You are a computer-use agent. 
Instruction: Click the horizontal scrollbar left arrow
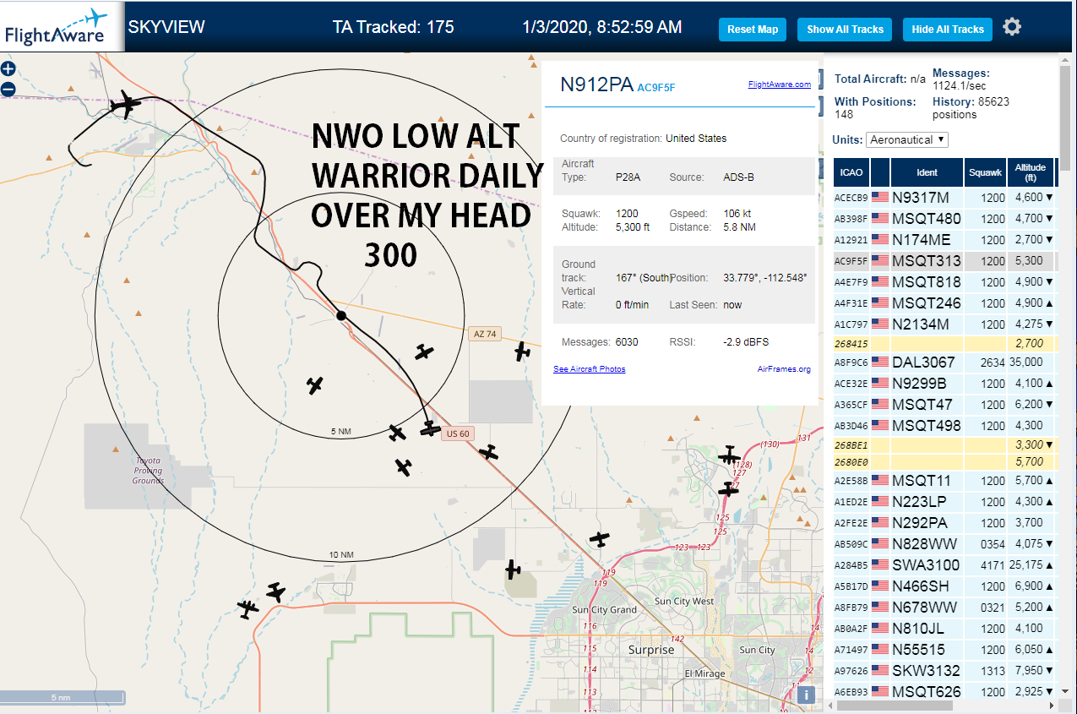[830, 706]
